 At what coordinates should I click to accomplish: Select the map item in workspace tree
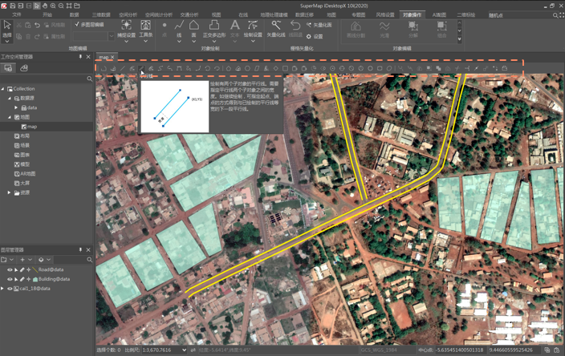pos(31,127)
